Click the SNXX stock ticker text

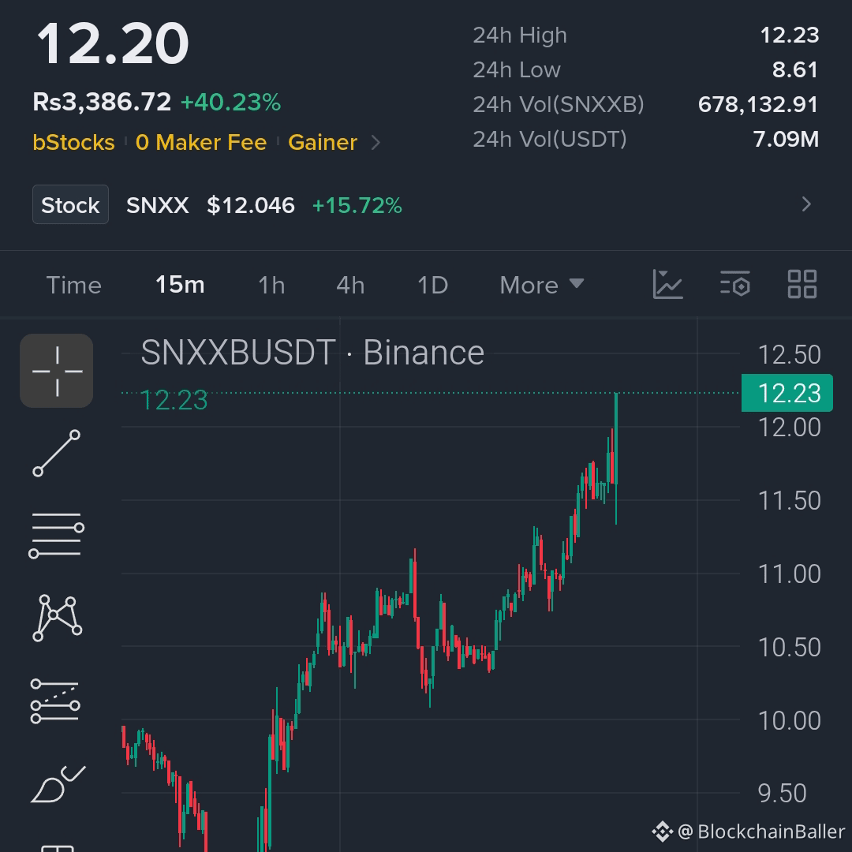[157, 205]
